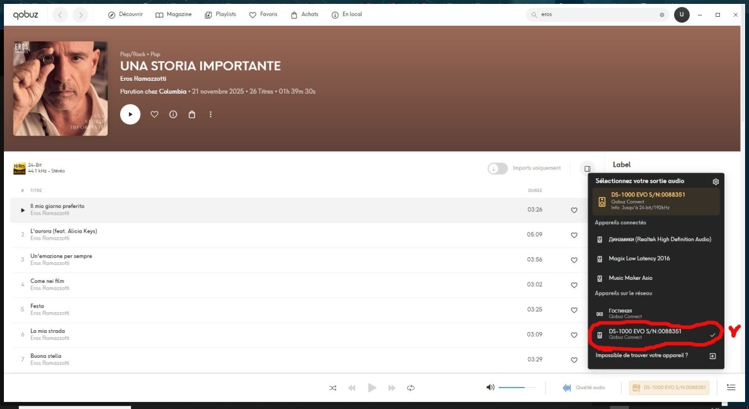749x409 pixels.
Task: Click Impossible de trouver votre appareil ? link
Action: [642, 355]
